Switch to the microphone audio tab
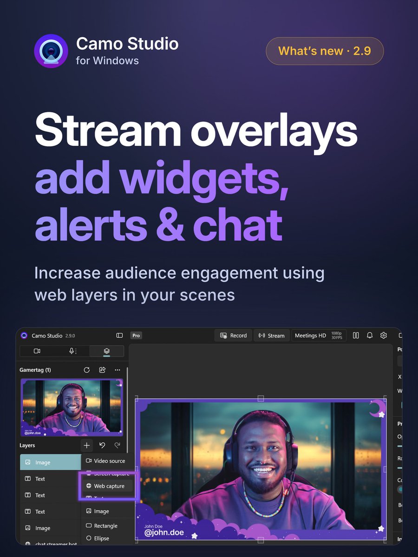Image resolution: width=418 pixels, height=557 pixels. click(72, 351)
